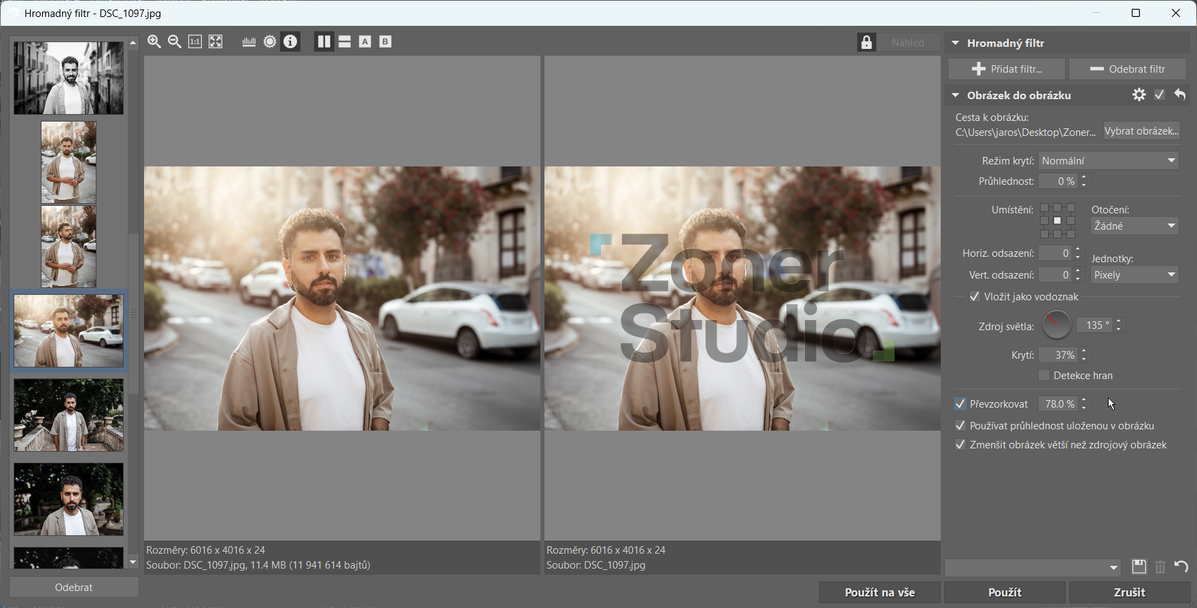Click the zoom out magnifier icon
The height and width of the screenshot is (608, 1197).
pyautogui.click(x=175, y=41)
